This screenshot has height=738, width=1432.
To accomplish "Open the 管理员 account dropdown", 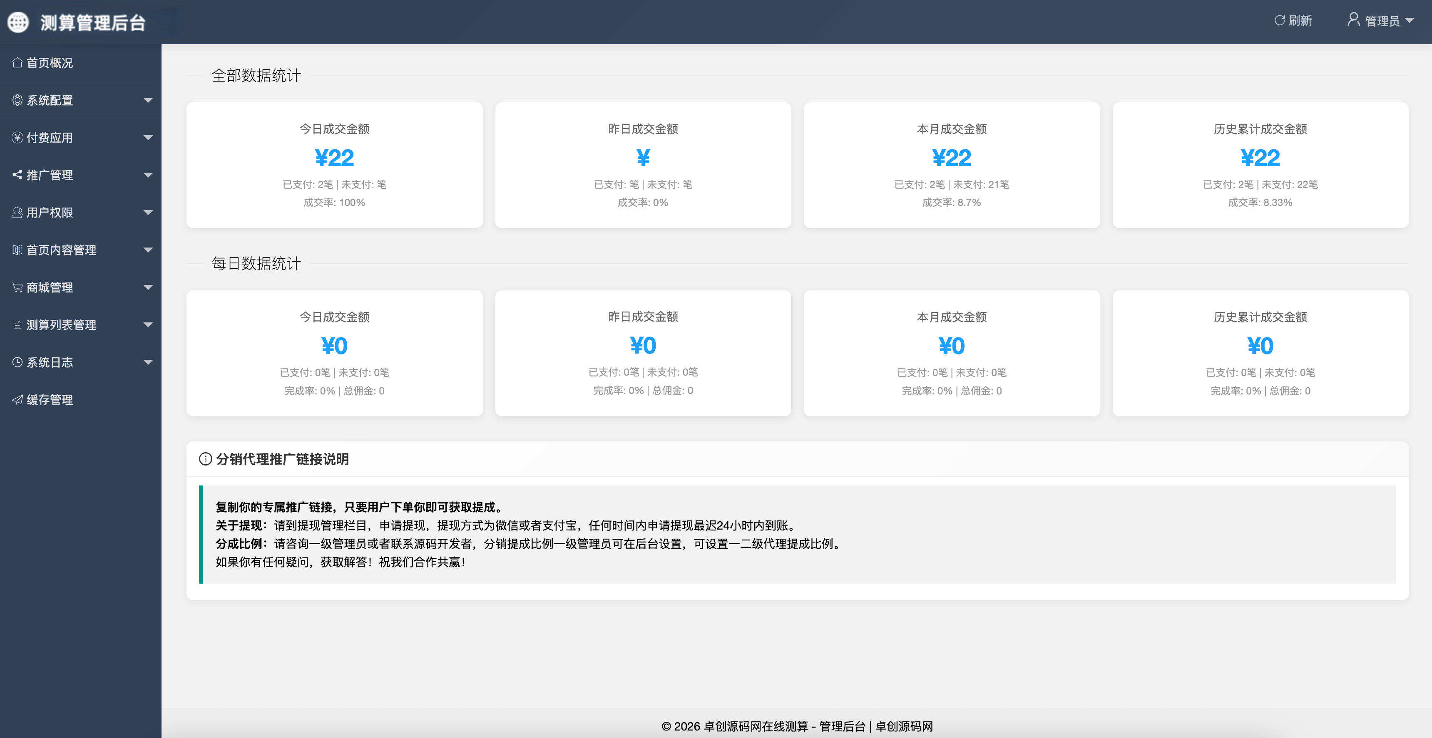I will tap(1380, 20).
